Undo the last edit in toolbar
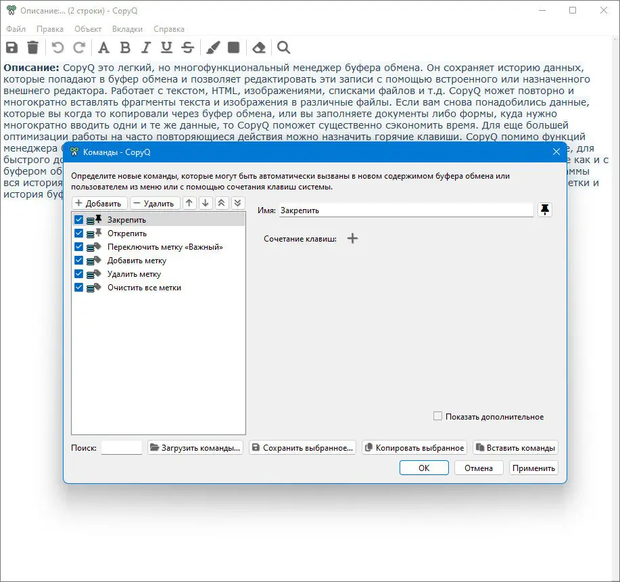Viewport: 620px width, 582px height. (57, 47)
